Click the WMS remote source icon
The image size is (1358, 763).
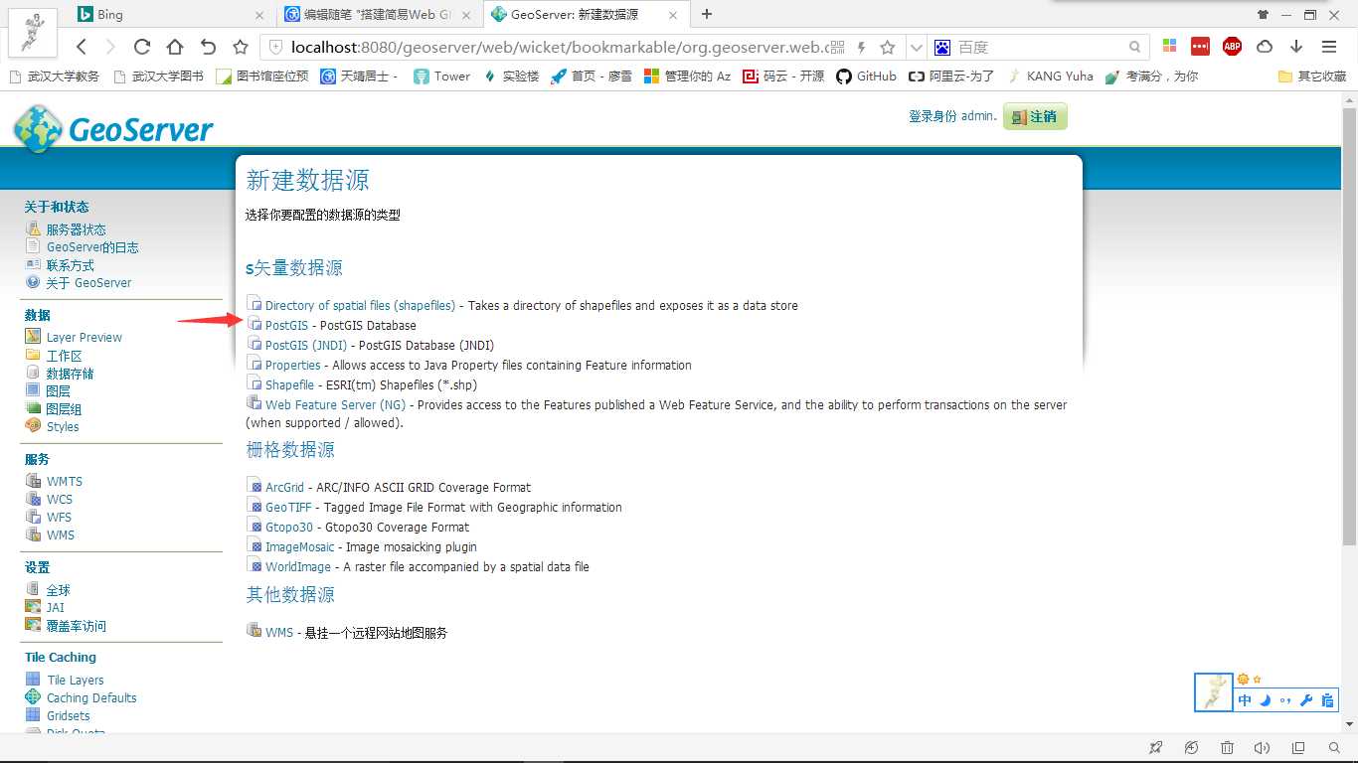tap(255, 630)
